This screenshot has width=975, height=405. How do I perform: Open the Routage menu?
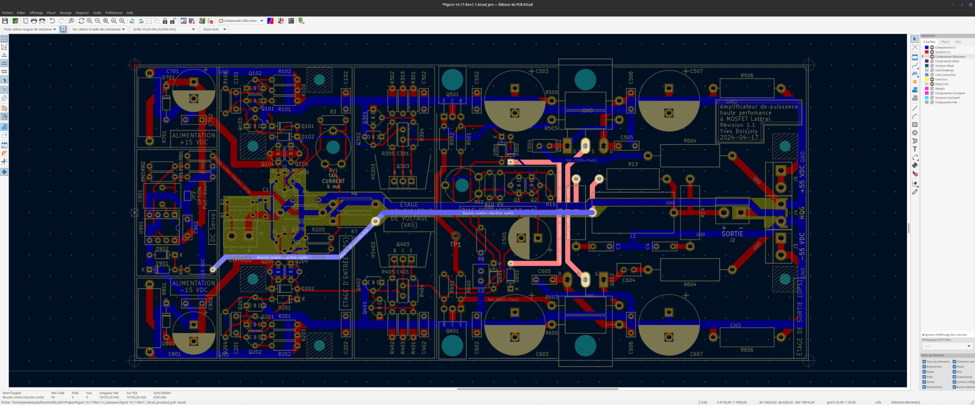pos(66,13)
